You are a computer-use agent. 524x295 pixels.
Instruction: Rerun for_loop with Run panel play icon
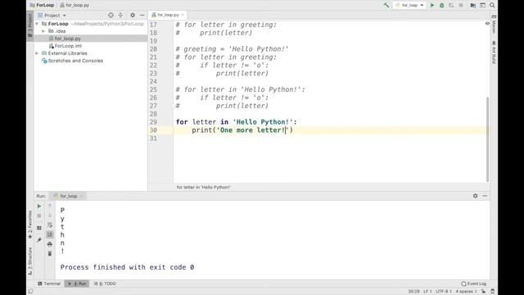39,206
